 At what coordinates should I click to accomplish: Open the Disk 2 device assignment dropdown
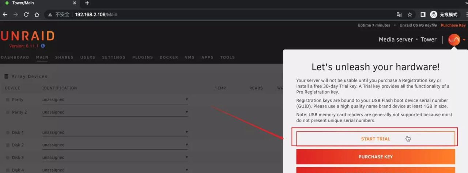coord(115,145)
